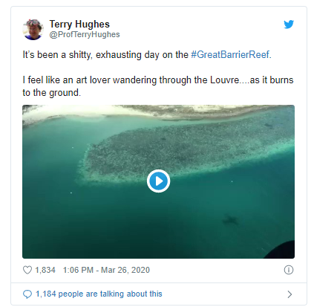
Task: Click the Twitter bird logo icon
Action: click(289, 25)
